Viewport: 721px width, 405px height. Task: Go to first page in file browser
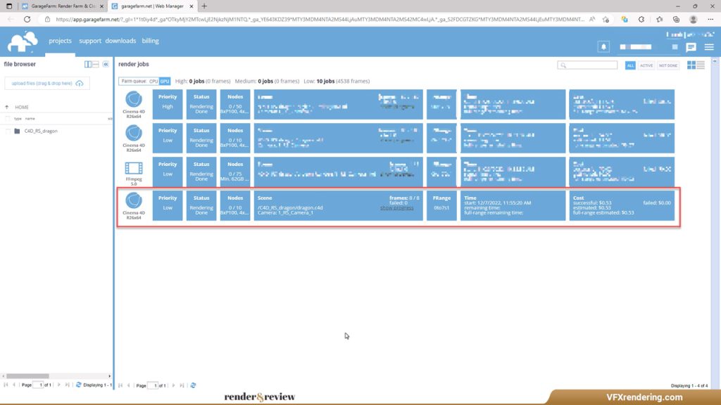click(6, 385)
